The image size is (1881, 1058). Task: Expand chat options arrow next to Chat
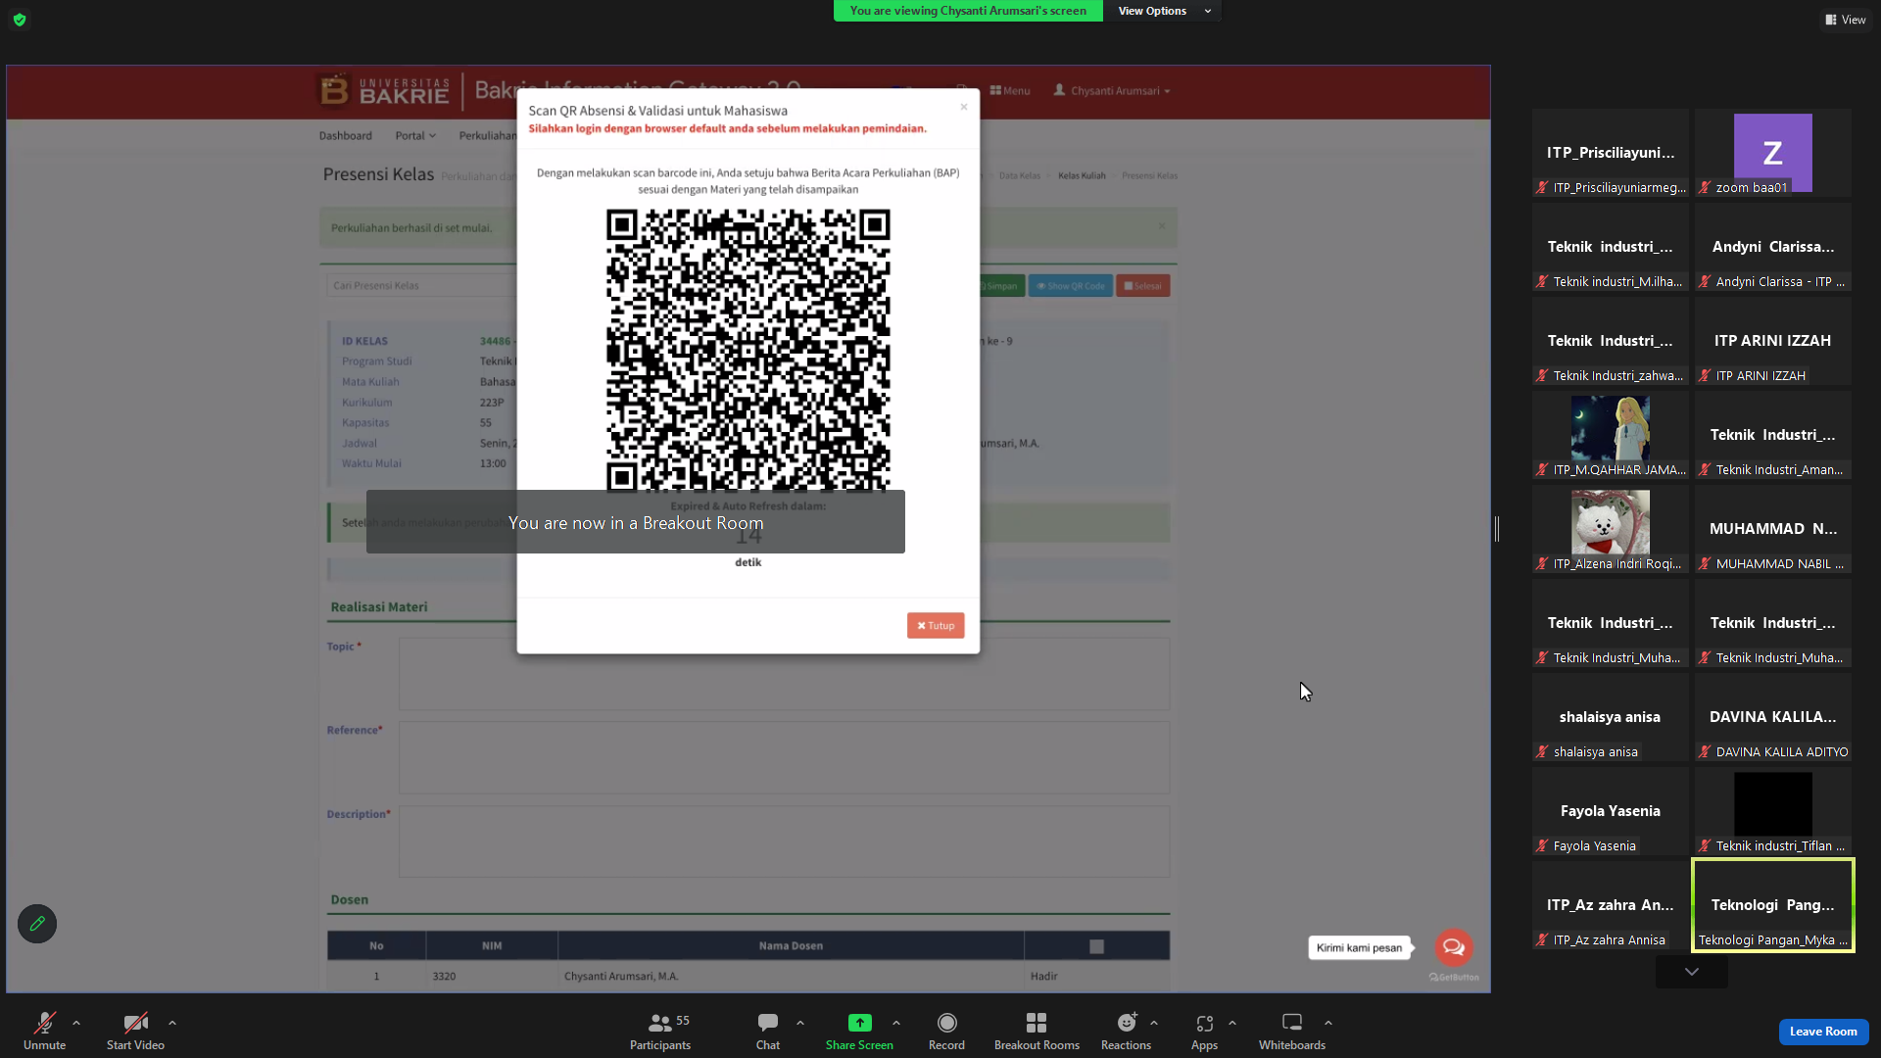coord(800,1023)
